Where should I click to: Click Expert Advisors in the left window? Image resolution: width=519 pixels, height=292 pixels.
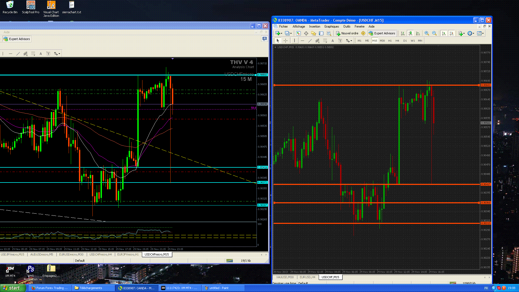17,39
